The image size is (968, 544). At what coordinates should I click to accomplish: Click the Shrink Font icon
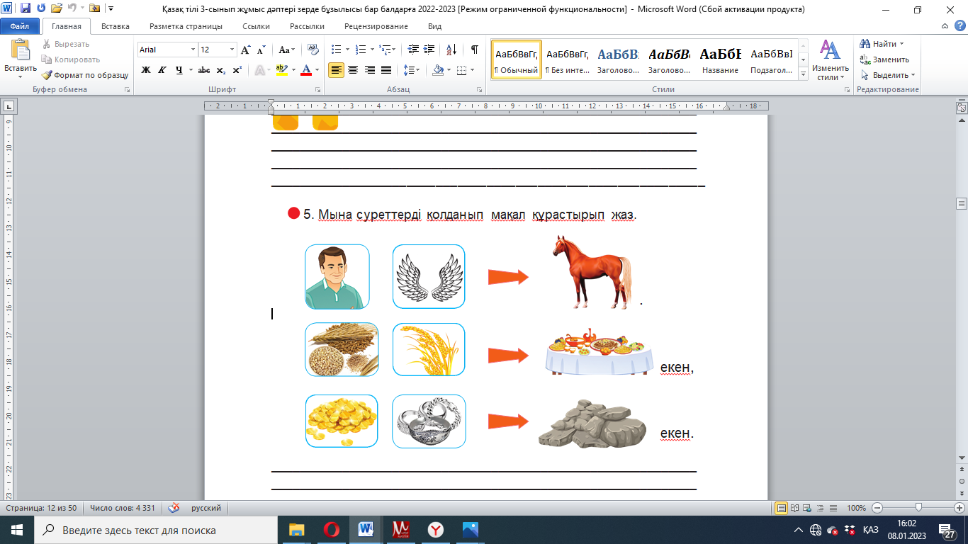click(261, 50)
